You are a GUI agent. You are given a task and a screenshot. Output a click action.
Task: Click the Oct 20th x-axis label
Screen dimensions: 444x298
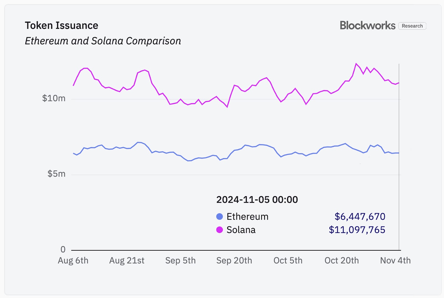coord(342,261)
